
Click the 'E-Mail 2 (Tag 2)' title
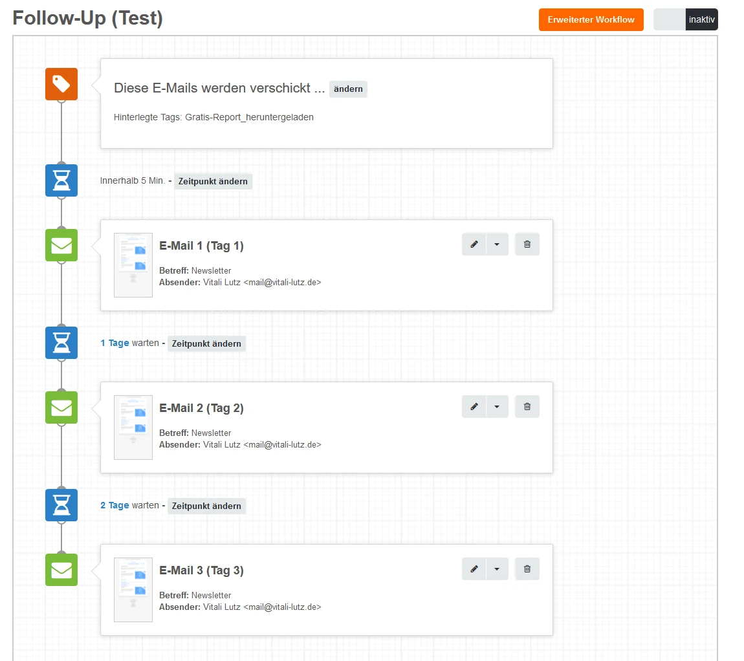point(201,408)
